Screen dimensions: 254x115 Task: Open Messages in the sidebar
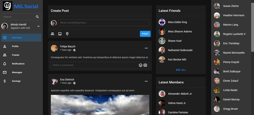tap(21, 72)
